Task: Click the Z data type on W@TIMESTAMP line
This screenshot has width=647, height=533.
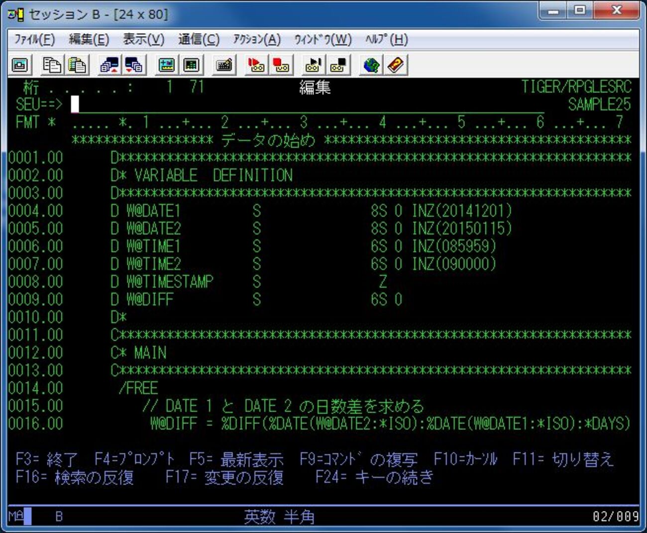Action: [x=382, y=282]
